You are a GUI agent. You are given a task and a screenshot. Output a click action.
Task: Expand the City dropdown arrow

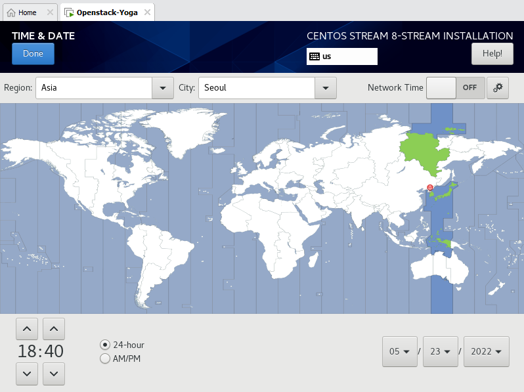pyautogui.click(x=326, y=88)
